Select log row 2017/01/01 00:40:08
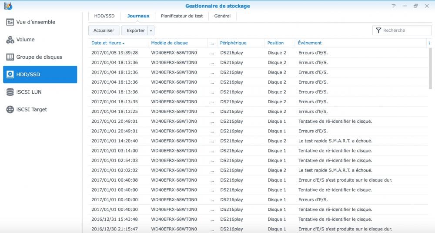Viewport: 435px width, 233px height. pos(258,180)
